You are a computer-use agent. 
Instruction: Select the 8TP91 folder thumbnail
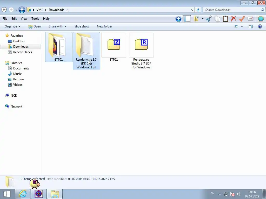tap(59, 47)
